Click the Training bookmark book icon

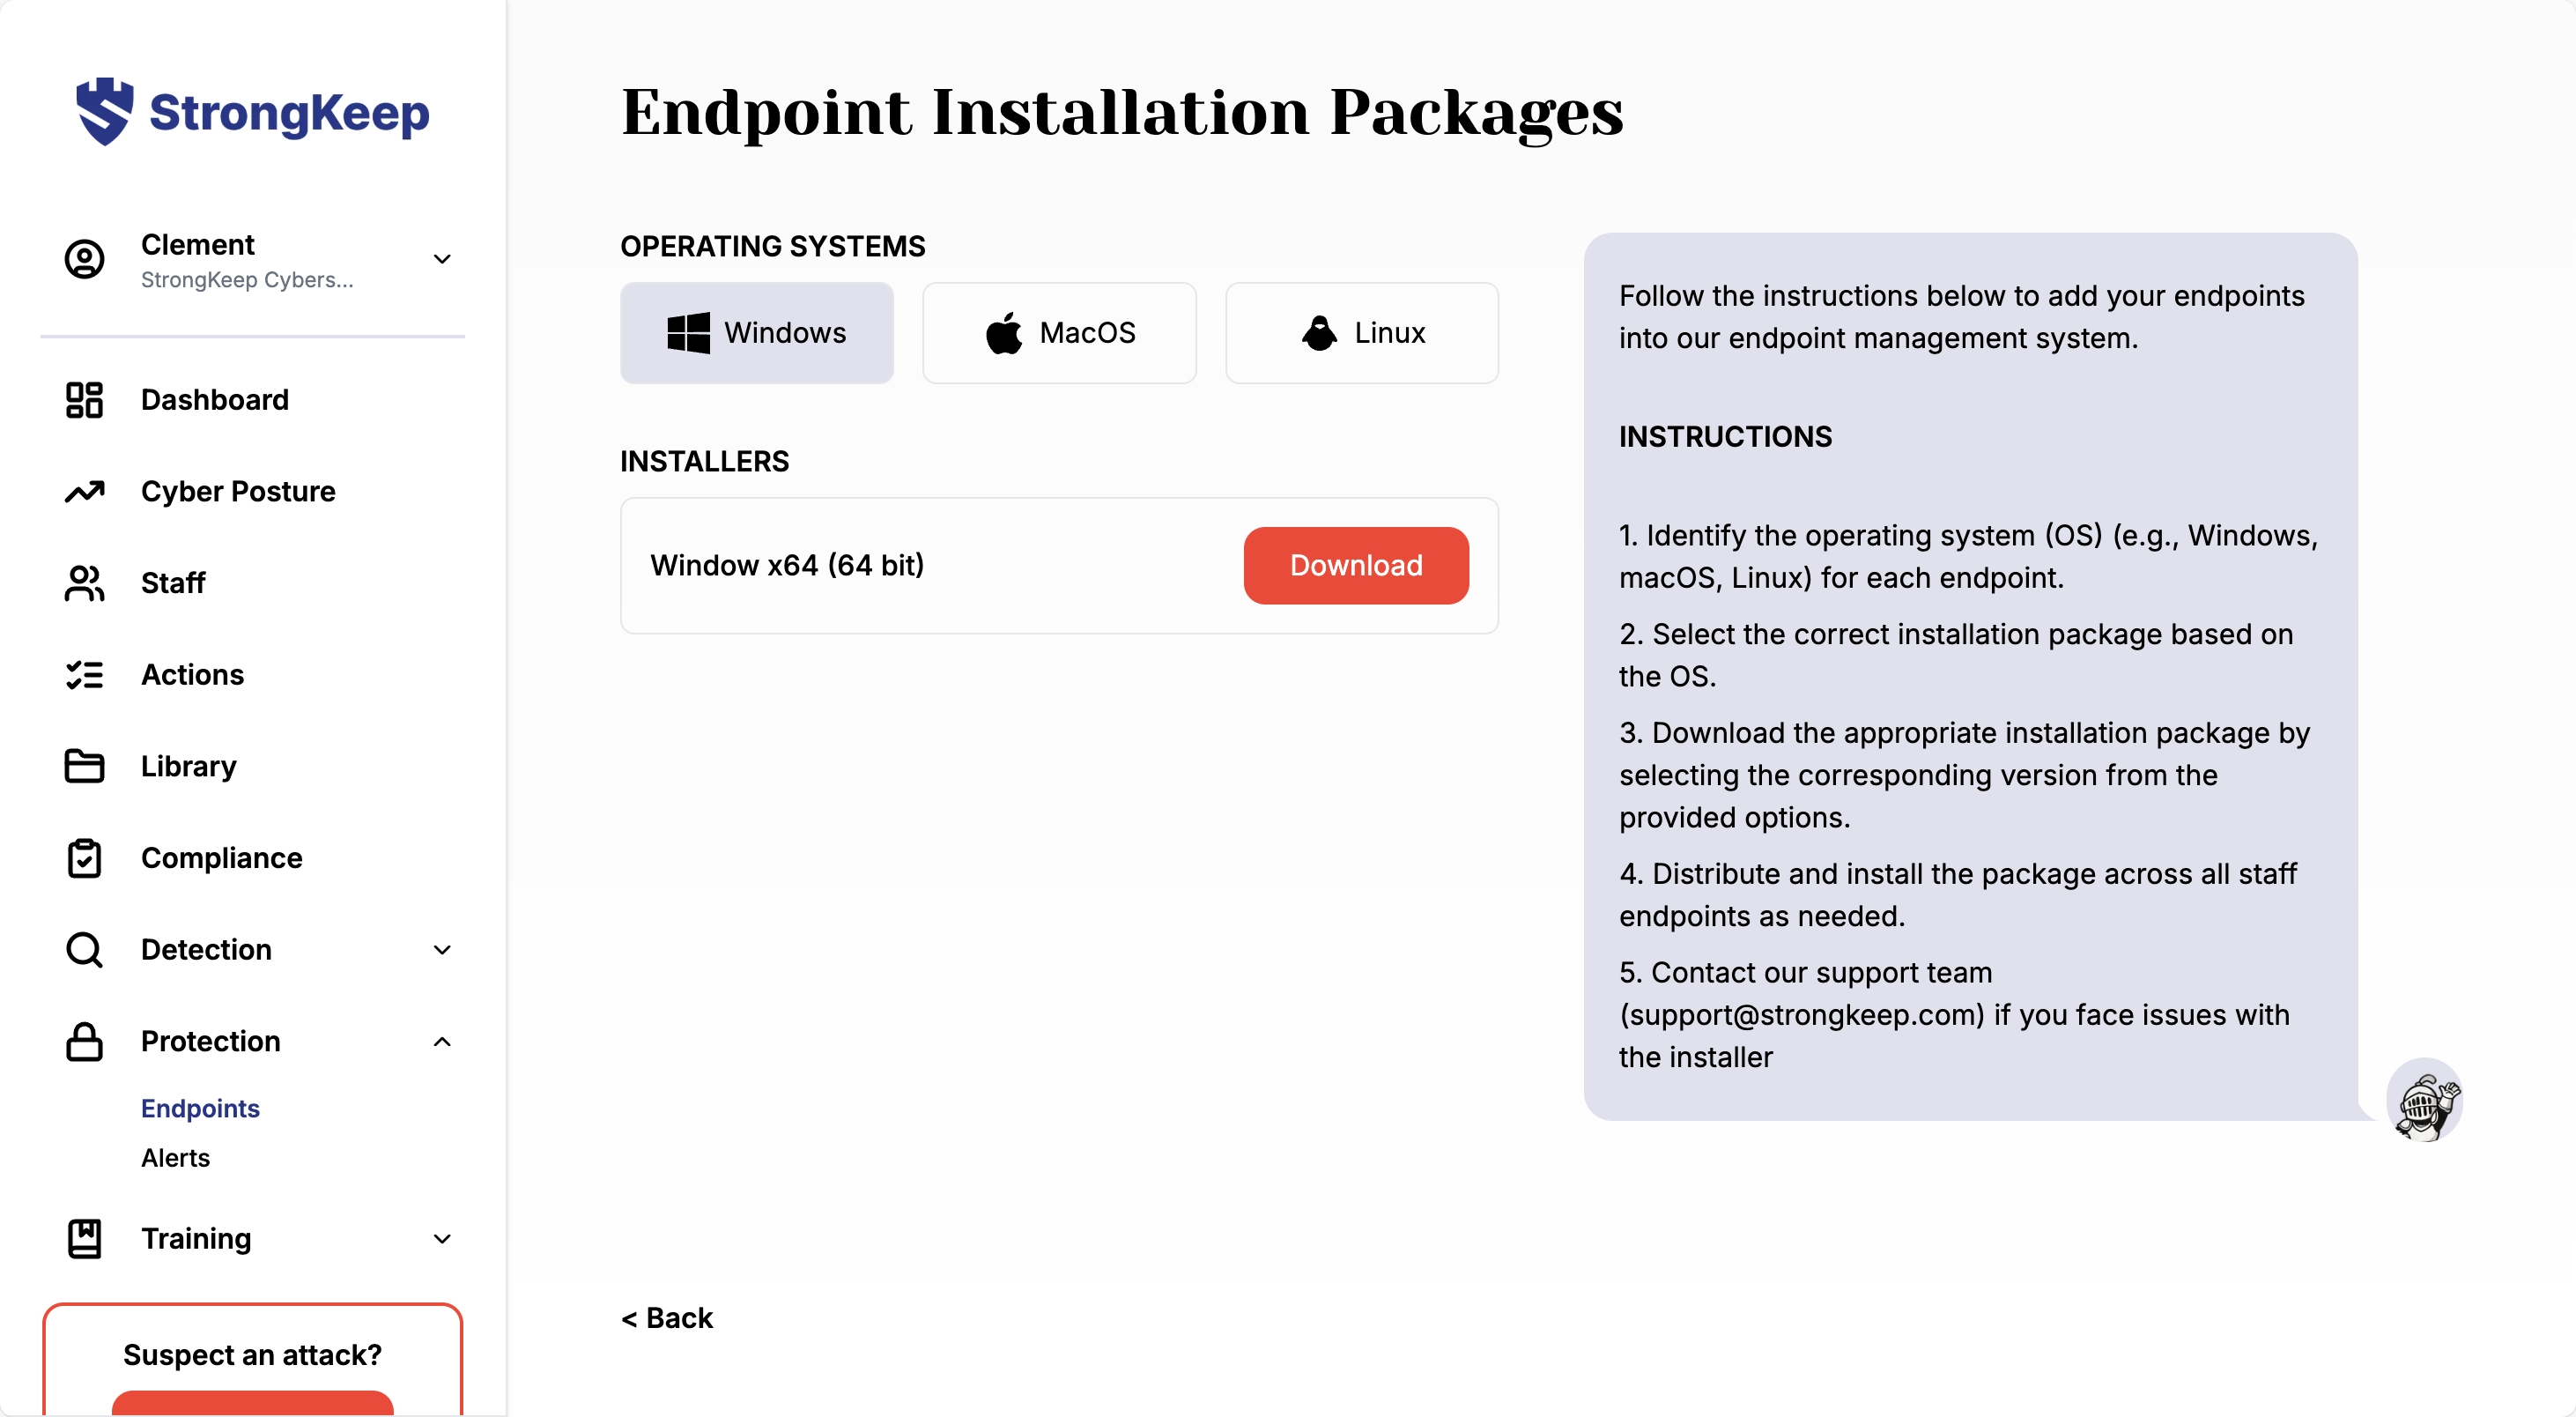click(84, 1239)
